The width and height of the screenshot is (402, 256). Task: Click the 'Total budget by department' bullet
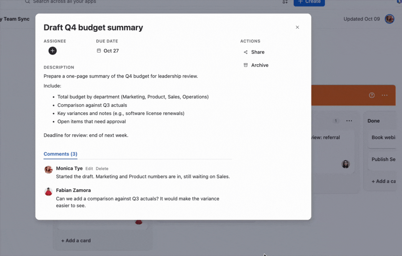[133, 97]
